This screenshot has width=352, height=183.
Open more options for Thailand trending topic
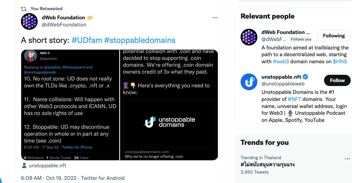pyautogui.click(x=347, y=159)
